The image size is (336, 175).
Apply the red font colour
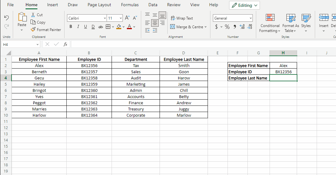(x=129, y=27)
